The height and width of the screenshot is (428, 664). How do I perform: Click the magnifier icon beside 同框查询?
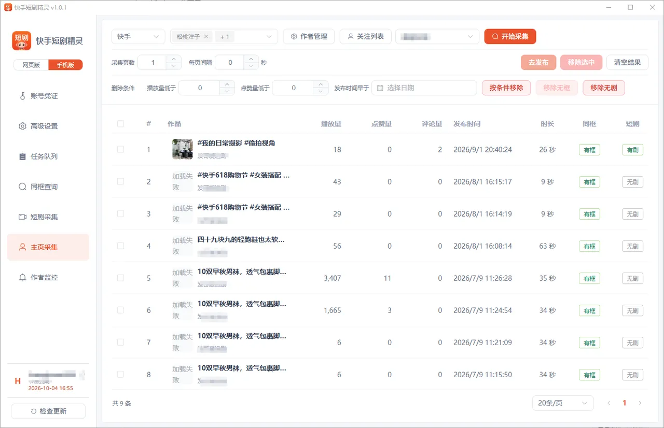[x=22, y=187]
